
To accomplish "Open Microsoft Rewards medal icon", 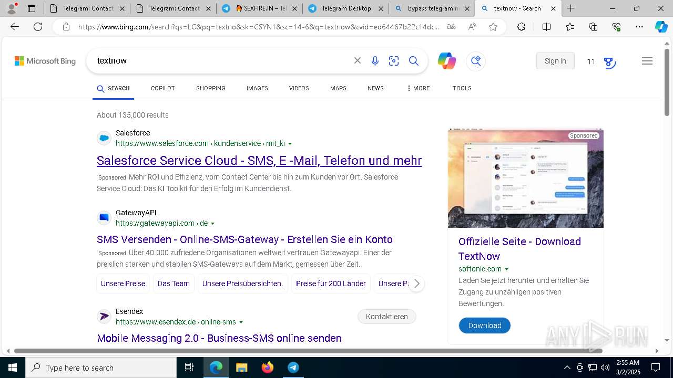I will point(609,62).
